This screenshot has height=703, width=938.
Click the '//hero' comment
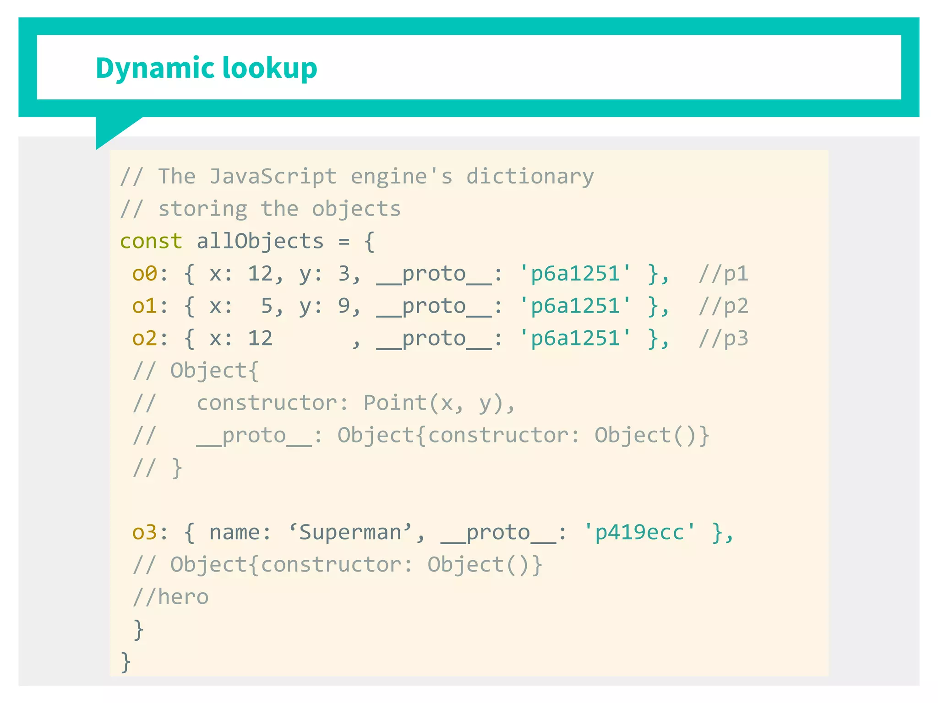pyautogui.click(x=170, y=597)
